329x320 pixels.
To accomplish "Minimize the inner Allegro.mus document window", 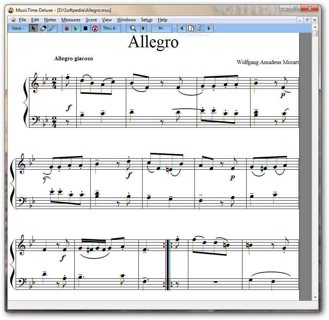I will [x=300, y=20].
